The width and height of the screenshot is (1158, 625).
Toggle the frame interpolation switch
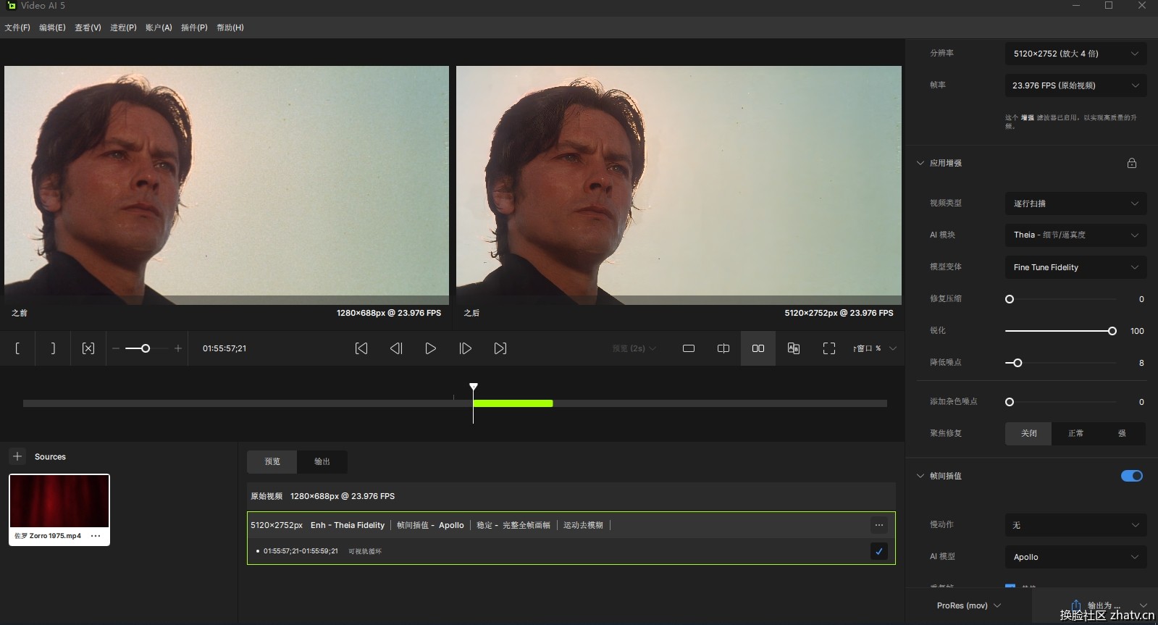(1132, 476)
